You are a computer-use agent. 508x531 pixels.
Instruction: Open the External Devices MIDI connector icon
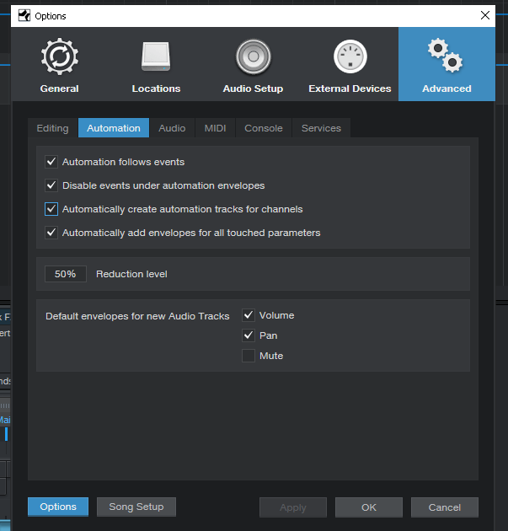tap(350, 56)
